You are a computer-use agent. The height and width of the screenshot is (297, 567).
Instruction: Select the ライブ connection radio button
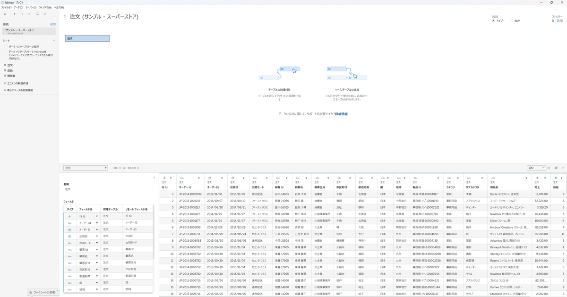(x=494, y=21)
